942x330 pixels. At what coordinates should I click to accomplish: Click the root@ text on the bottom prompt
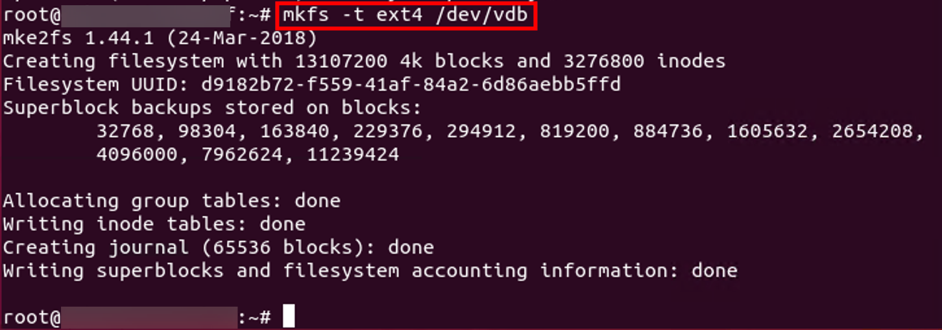pyautogui.click(x=31, y=317)
